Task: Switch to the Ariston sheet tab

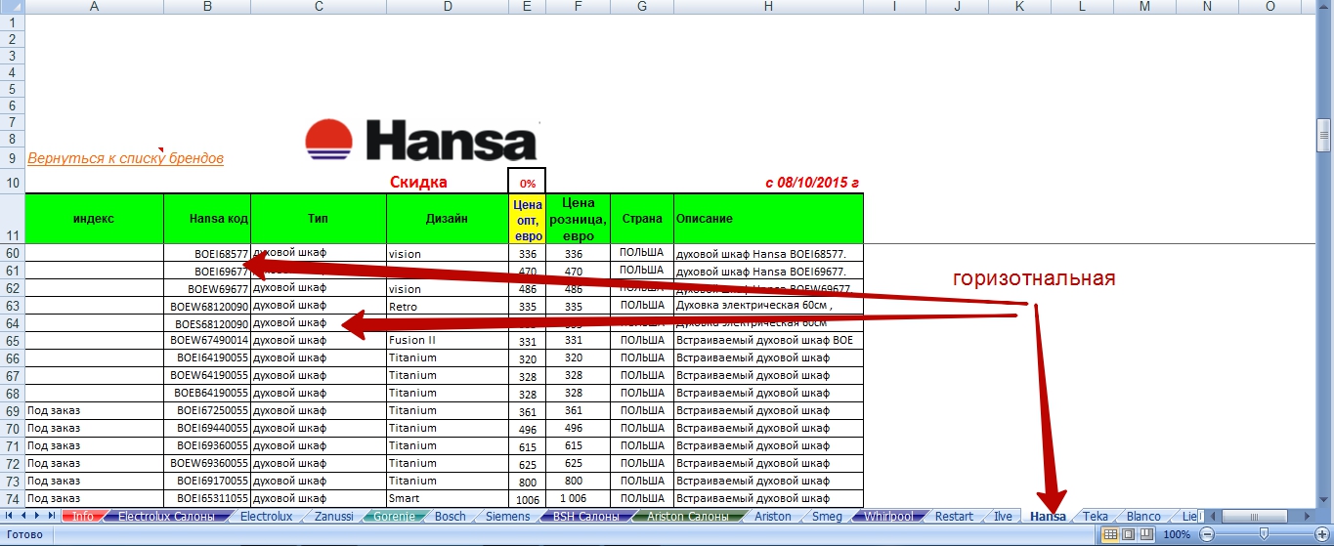Action: coord(773,516)
